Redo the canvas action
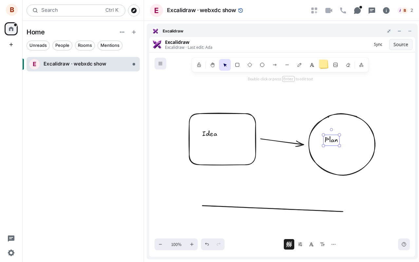This screenshot has width=419, height=262. (219, 244)
